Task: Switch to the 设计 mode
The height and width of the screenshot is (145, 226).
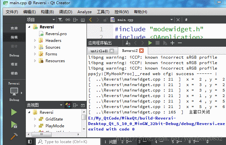Action: pyautogui.click(x=14, y=46)
